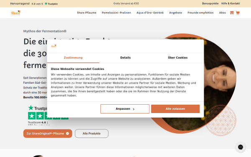Click the Mythos der Fermentation heading text
Screen dimensions: 251x157
click(45, 31)
